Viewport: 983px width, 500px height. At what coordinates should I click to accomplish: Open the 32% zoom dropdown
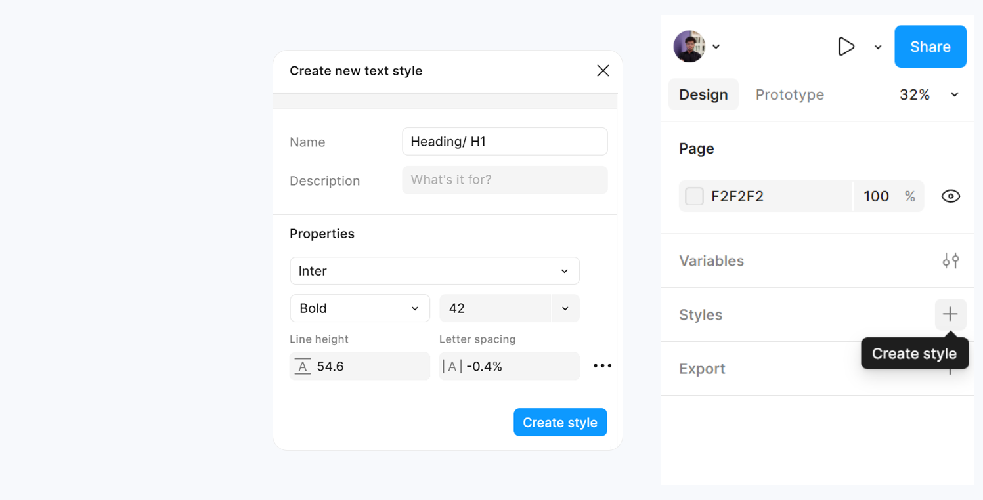pos(928,94)
